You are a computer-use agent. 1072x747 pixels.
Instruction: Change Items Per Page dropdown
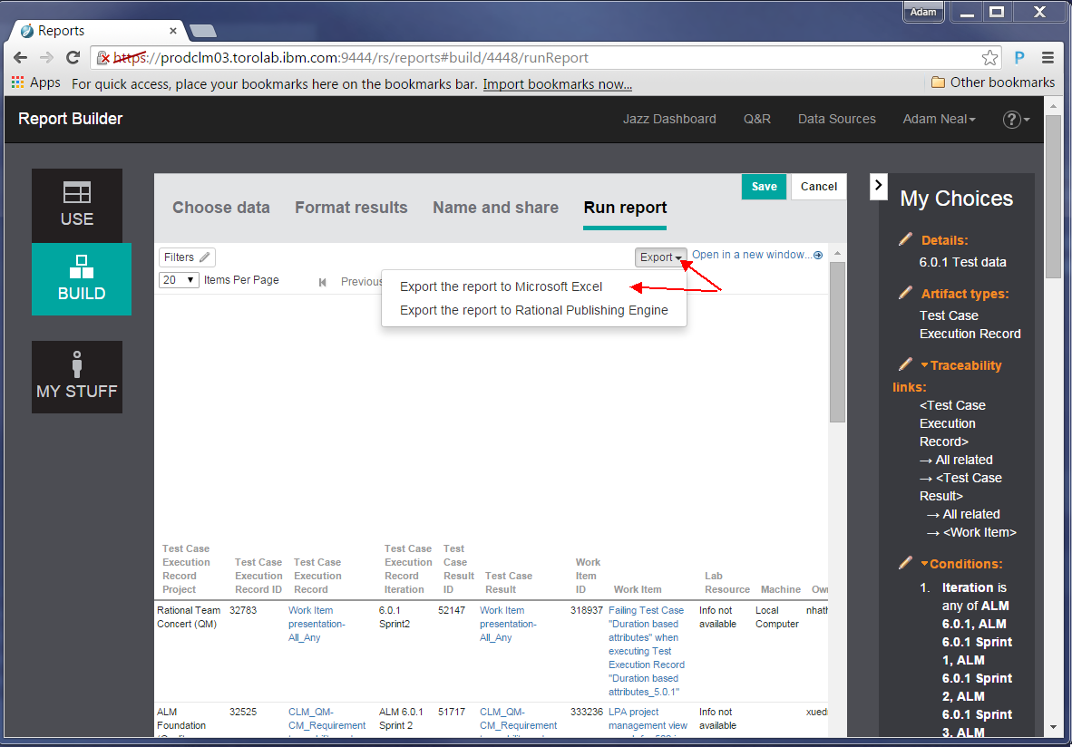click(179, 280)
